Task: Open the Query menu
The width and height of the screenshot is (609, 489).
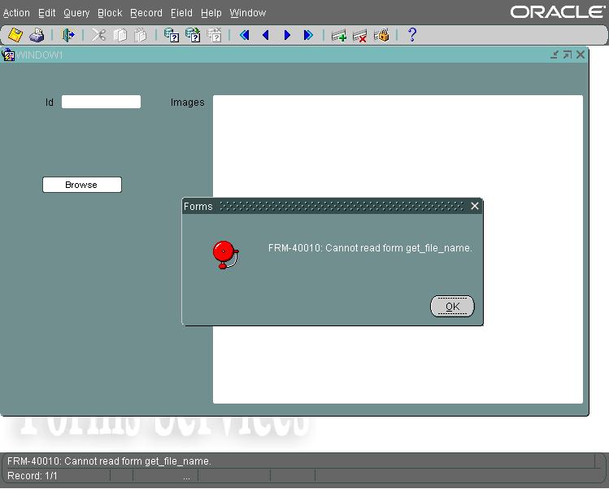Action: click(x=76, y=13)
